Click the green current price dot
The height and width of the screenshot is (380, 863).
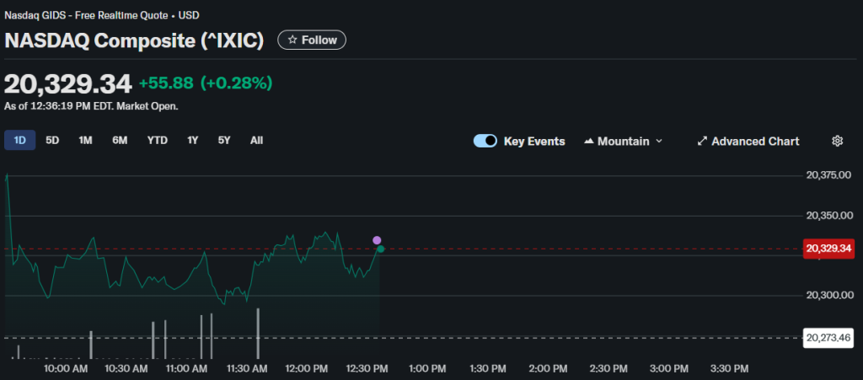pos(380,249)
